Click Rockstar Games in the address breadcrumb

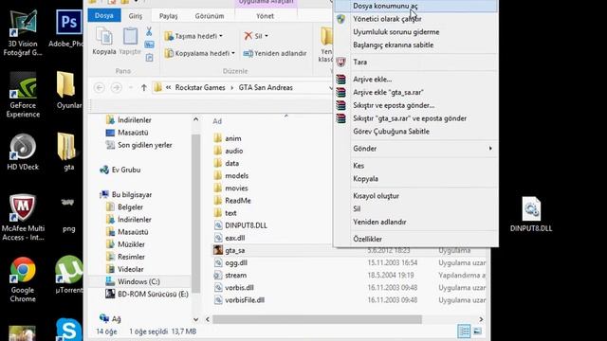coord(200,88)
